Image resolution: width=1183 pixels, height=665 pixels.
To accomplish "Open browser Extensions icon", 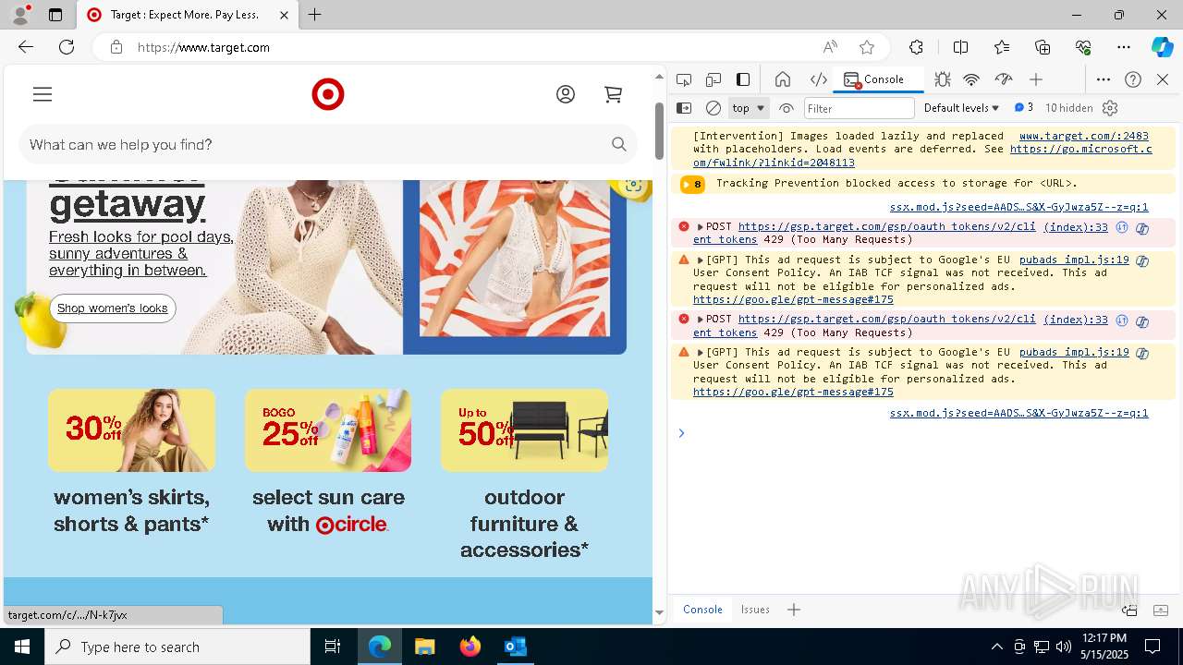I will coord(916,47).
